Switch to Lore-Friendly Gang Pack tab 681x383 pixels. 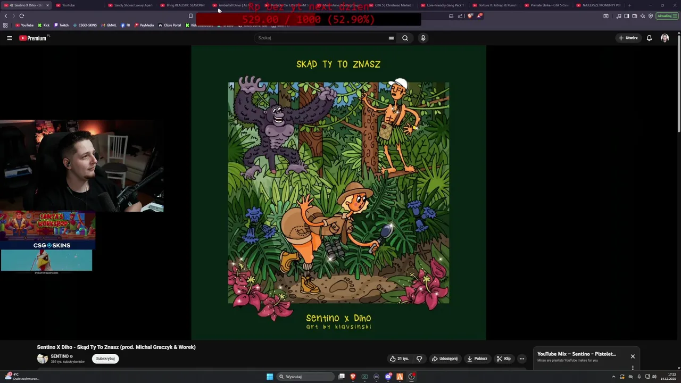pyautogui.click(x=443, y=5)
